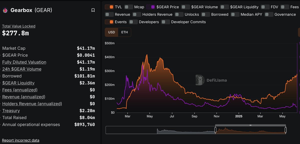Enable the FDV chart series
300x144 pixels.
[265, 7]
